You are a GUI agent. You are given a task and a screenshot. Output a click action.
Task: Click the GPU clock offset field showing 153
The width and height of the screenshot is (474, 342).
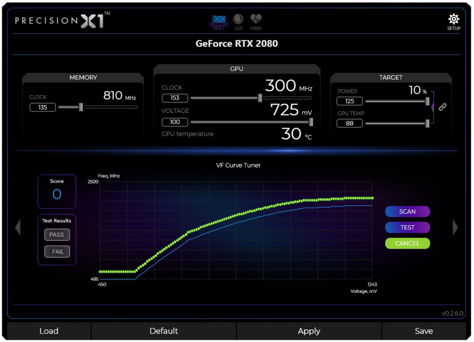pyautogui.click(x=175, y=98)
